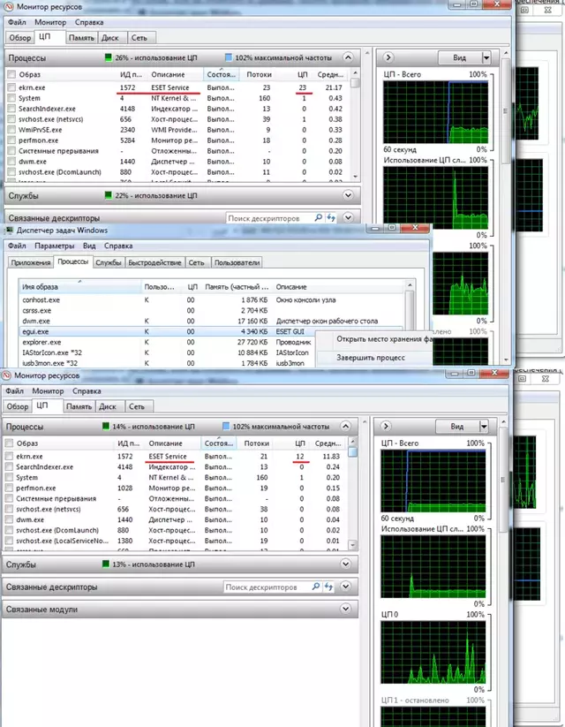This screenshot has height=727, width=565.
Task: Expand Службы section showing 13% CPU usage
Action: [346, 564]
